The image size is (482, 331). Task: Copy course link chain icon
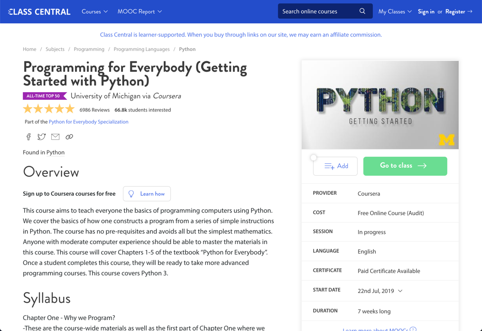pyautogui.click(x=69, y=137)
